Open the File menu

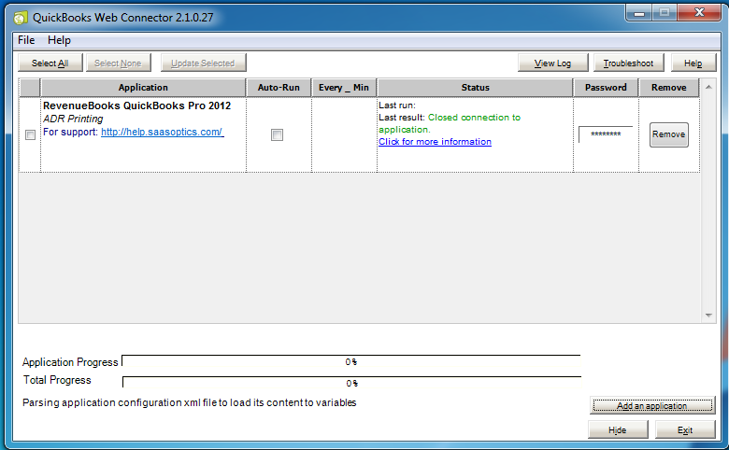click(26, 40)
